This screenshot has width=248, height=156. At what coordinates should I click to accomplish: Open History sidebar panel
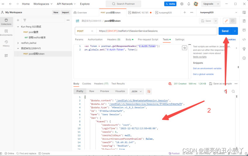[6, 44]
